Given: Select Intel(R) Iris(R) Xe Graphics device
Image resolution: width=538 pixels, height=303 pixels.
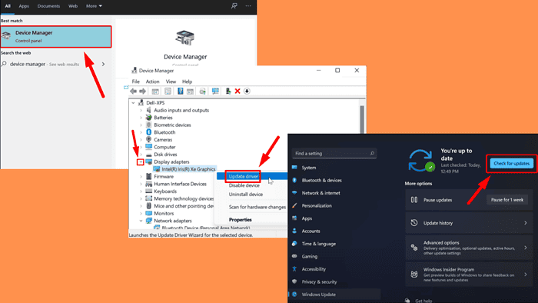Looking at the screenshot, I should pyautogui.click(x=184, y=169).
